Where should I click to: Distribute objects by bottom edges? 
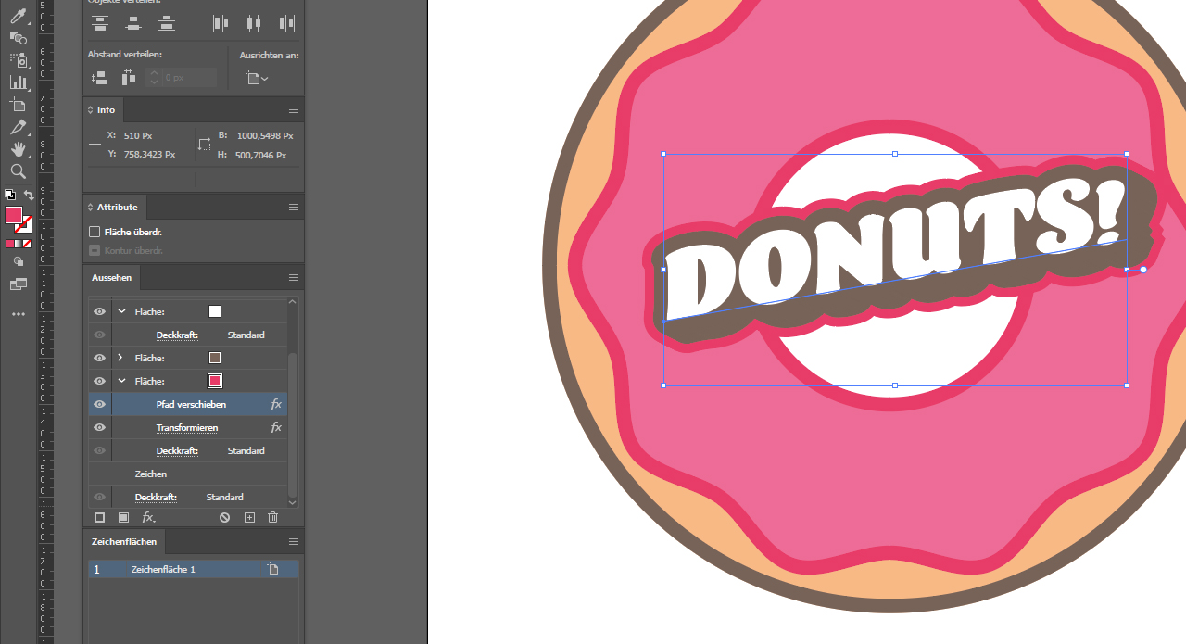[x=166, y=23]
